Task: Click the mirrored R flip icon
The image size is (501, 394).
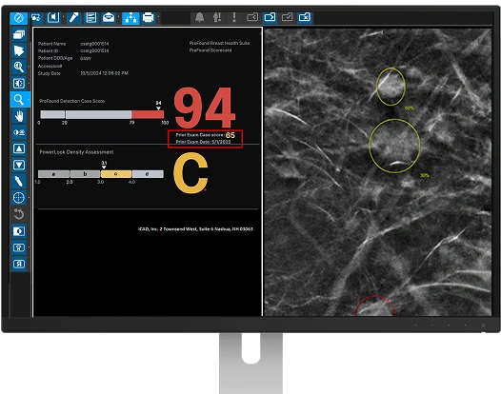Action: (19, 264)
